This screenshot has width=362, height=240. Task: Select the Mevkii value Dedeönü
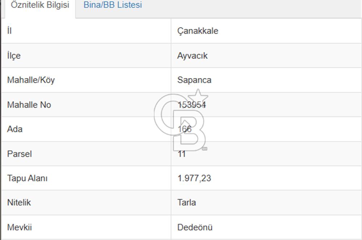[x=195, y=227]
